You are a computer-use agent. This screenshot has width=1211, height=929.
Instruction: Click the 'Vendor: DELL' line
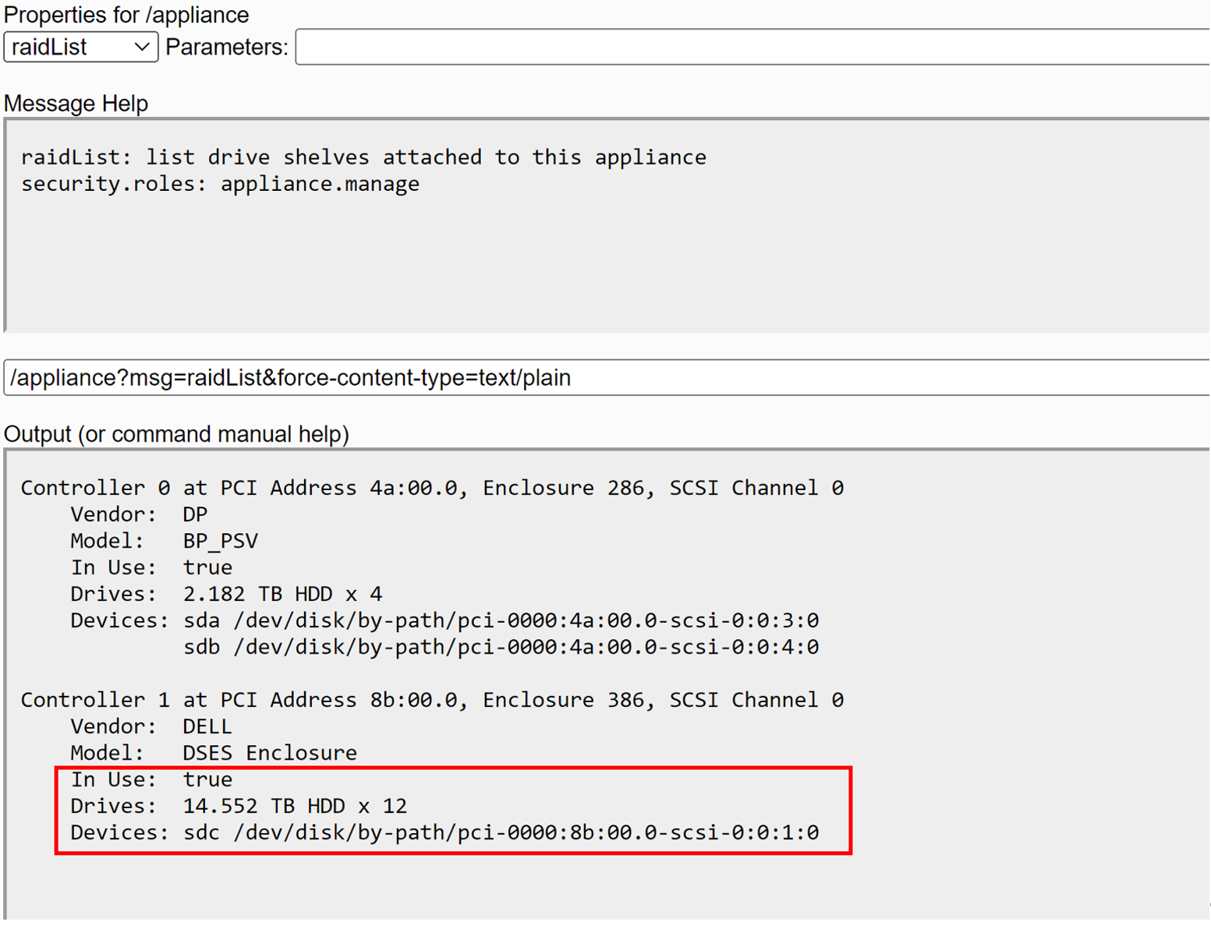[151, 726]
